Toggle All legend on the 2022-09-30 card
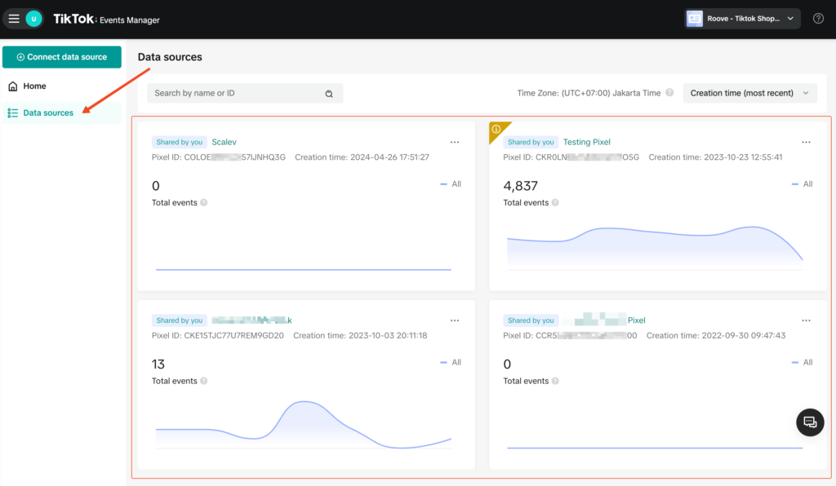Viewport: 836px width, 486px height. pyautogui.click(x=803, y=363)
